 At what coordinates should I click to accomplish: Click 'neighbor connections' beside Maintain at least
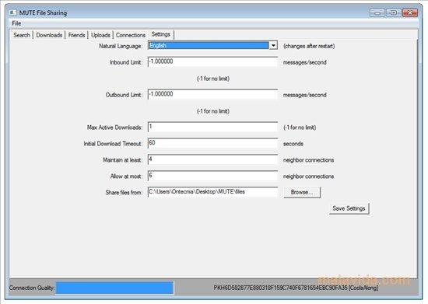308,160
